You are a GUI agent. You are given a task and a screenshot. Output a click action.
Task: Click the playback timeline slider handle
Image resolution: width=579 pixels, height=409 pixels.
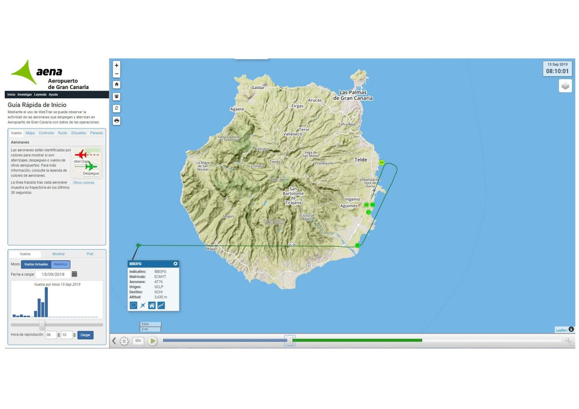(290, 340)
